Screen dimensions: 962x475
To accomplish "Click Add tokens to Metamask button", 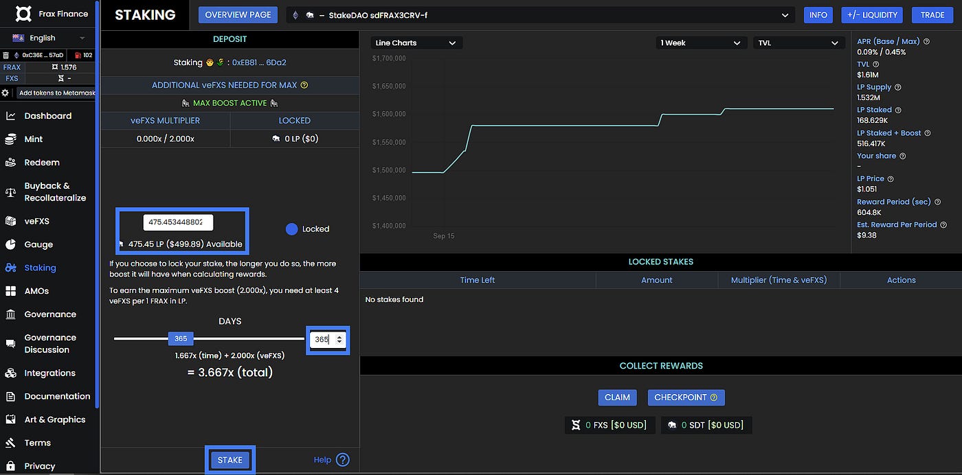I will tap(57, 93).
